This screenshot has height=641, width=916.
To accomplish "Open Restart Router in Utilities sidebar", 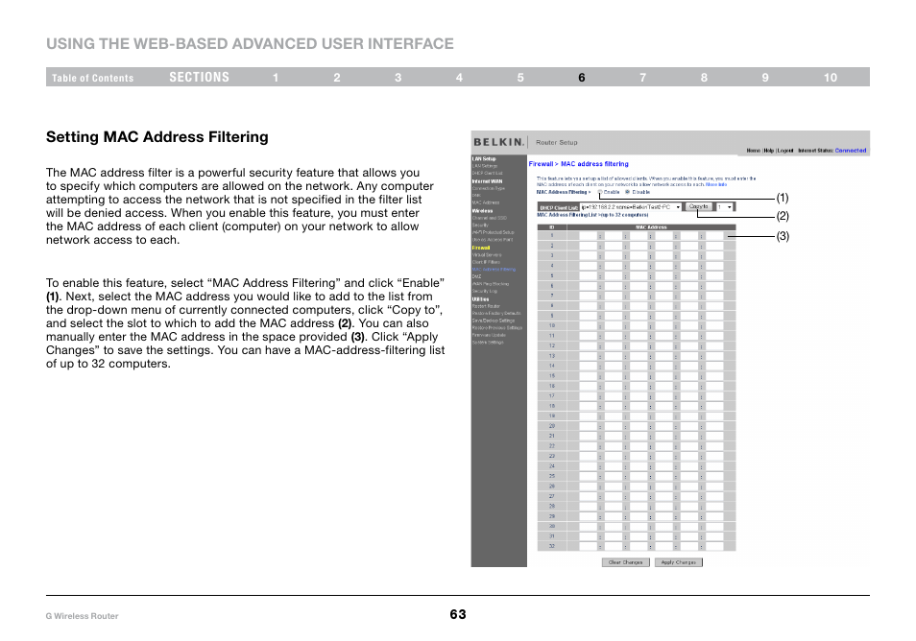I will pos(486,306).
